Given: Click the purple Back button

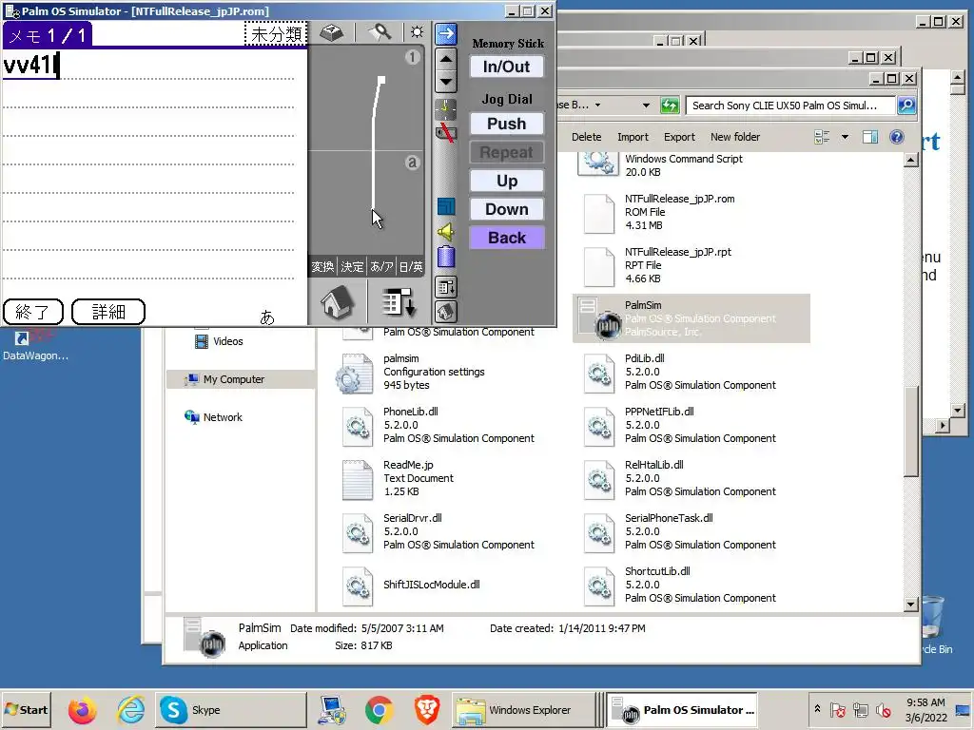Looking at the screenshot, I should click(x=506, y=238).
